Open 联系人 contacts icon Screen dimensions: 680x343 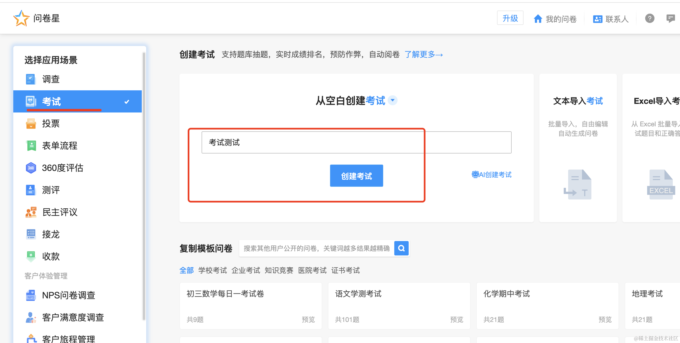pos(597,19)
